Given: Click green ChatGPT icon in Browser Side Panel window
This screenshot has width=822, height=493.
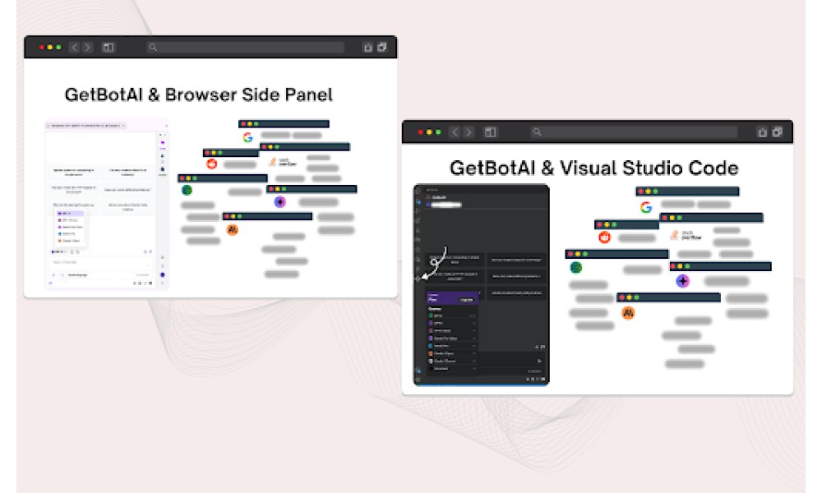Looking at the screenshot, I should click(187, 190).
